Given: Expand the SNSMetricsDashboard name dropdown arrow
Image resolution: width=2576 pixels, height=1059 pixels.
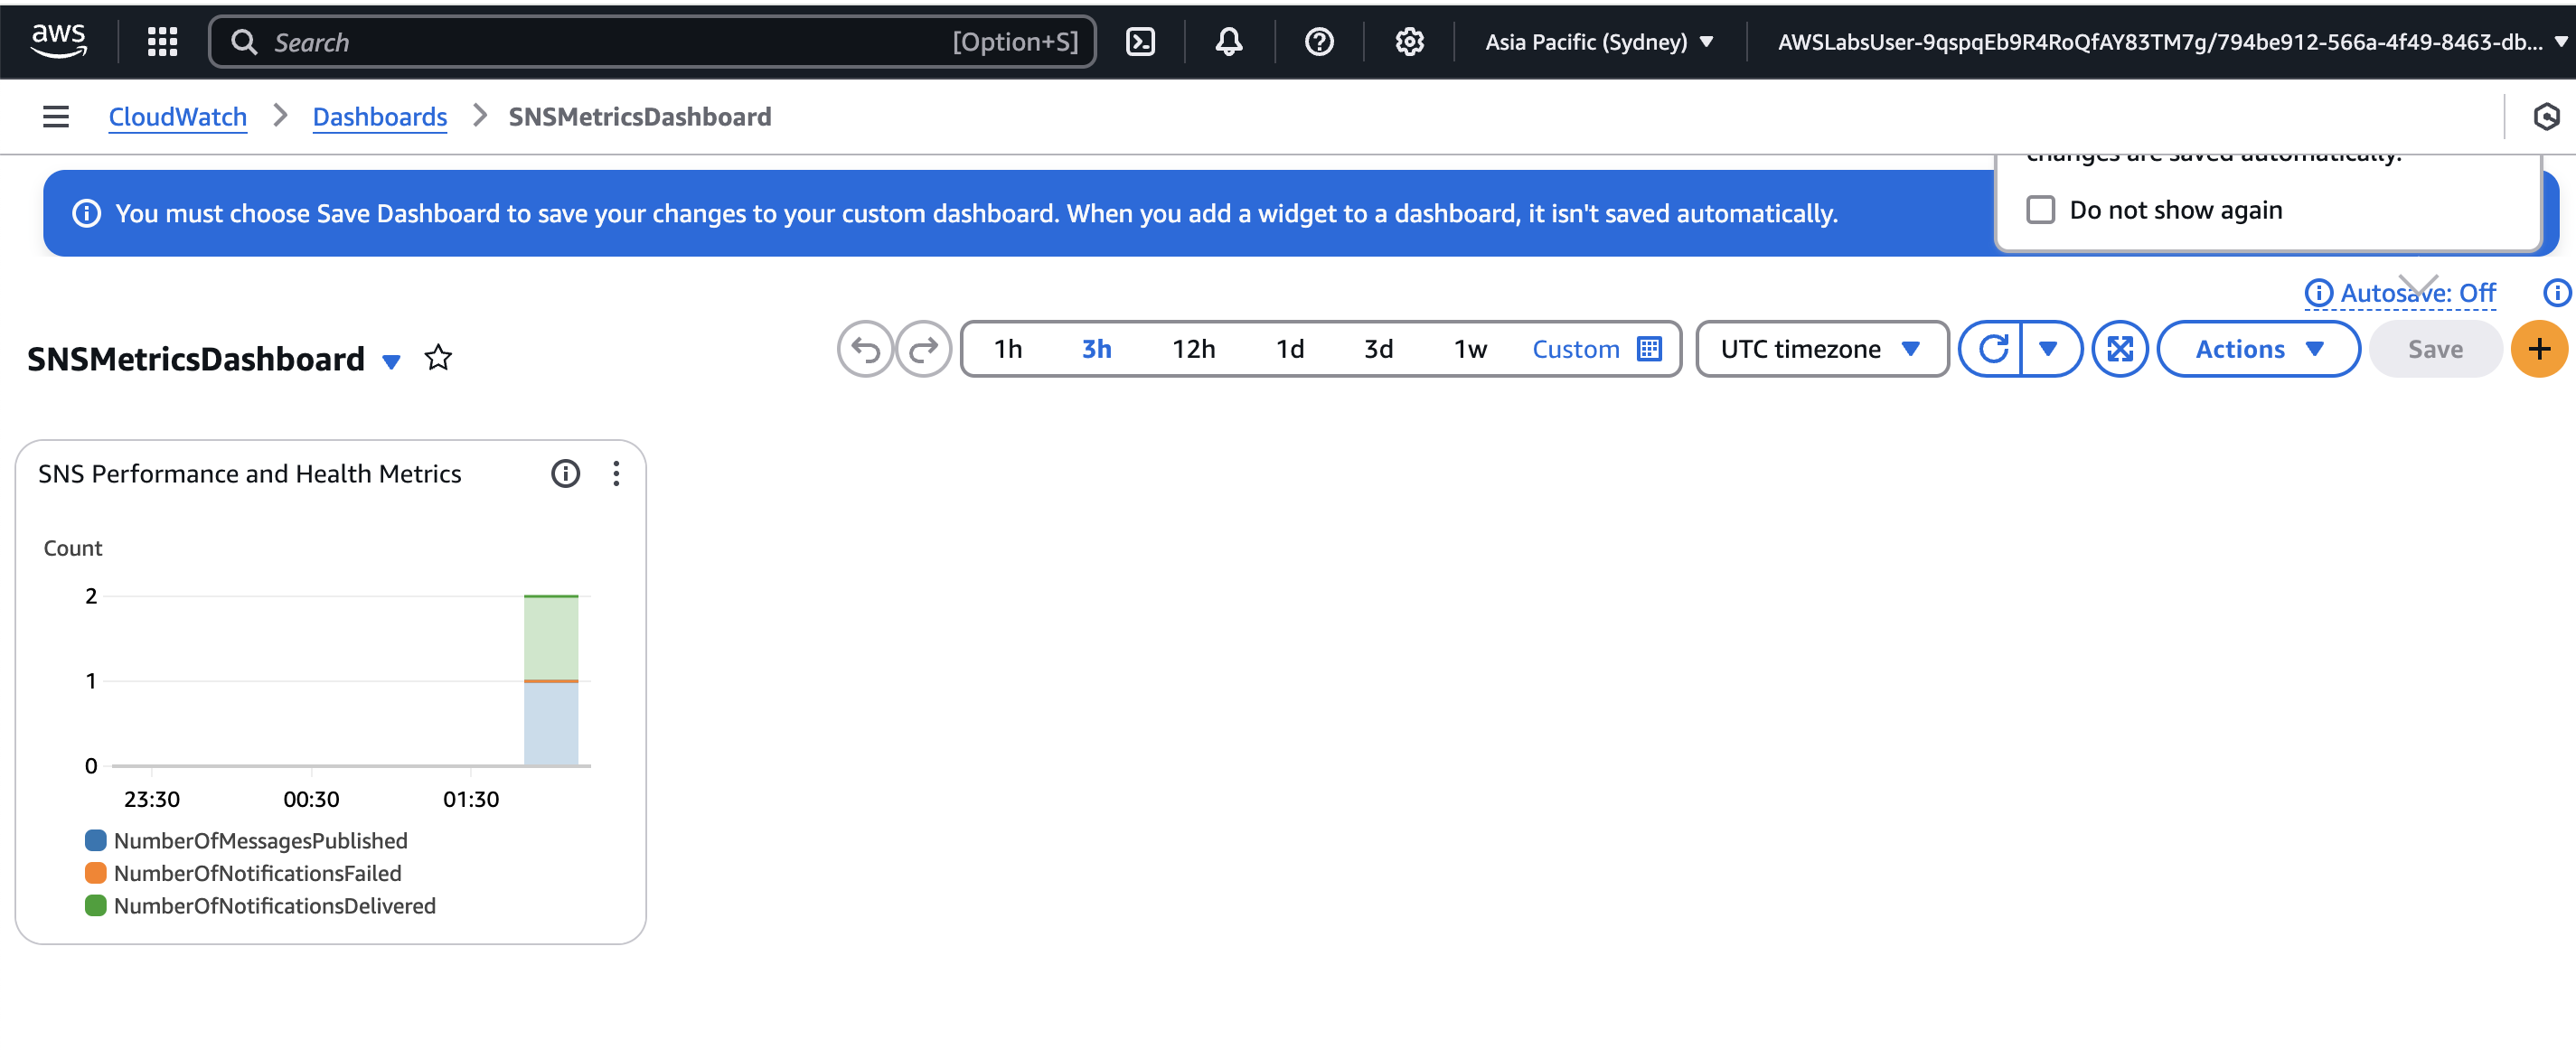Looking at the screenshot, I should (392, 361).
